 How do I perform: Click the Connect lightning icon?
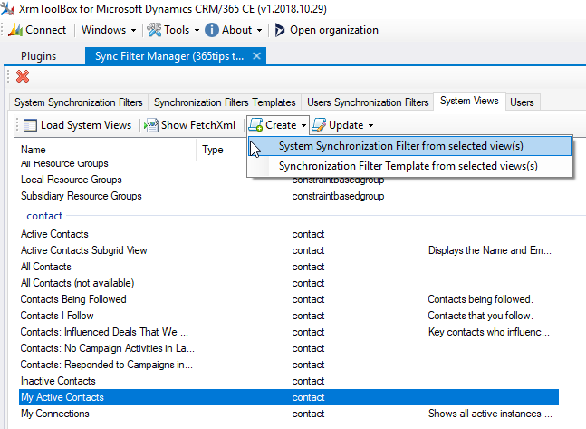point(15,30)
